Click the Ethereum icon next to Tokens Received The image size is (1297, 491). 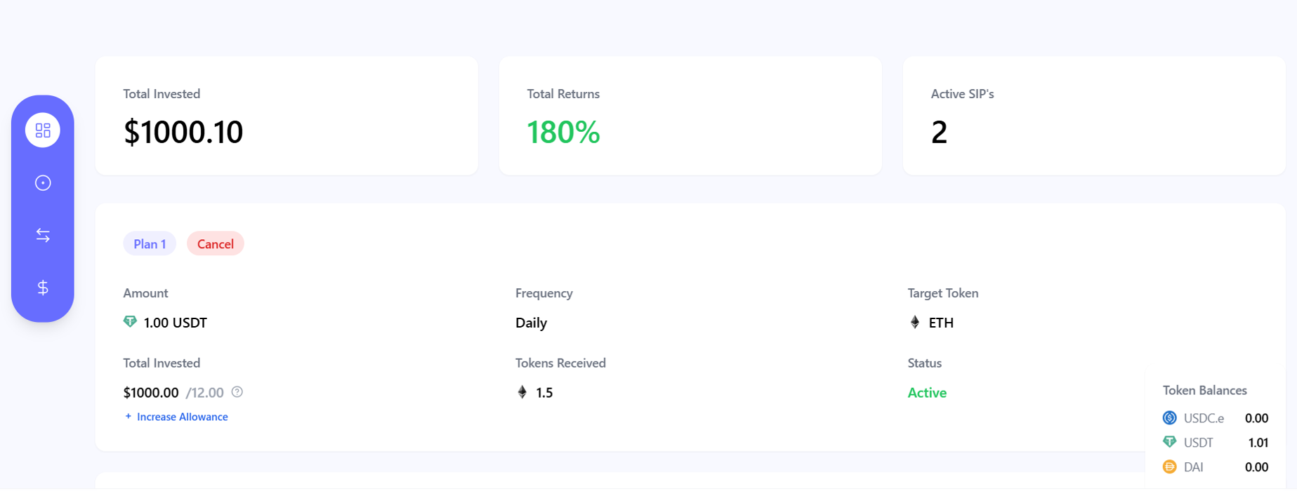522,392
